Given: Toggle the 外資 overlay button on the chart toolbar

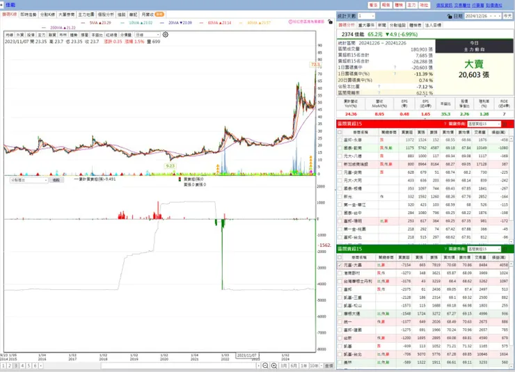Looking at the screenshot, I should point(19,35).
